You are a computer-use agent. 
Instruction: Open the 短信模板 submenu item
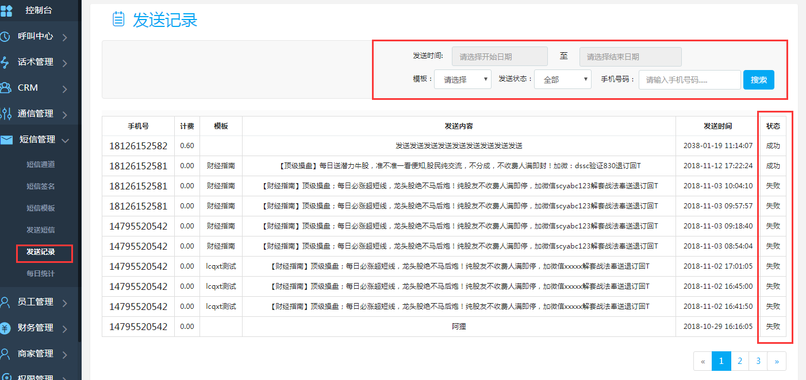point(40,208)
